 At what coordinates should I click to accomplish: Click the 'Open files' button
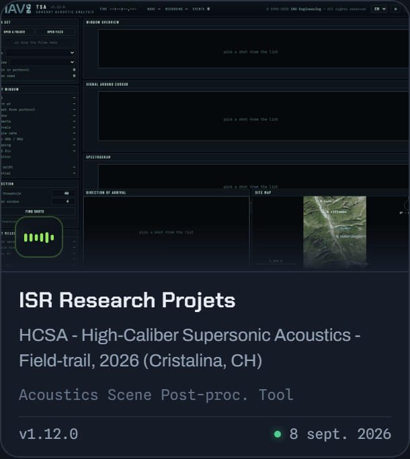pos(55,32)
